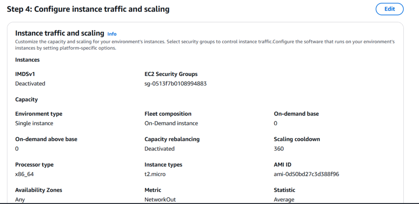Click the Capacity subsection heading
The width and height of the screenshot is (419, 204).
27,99
